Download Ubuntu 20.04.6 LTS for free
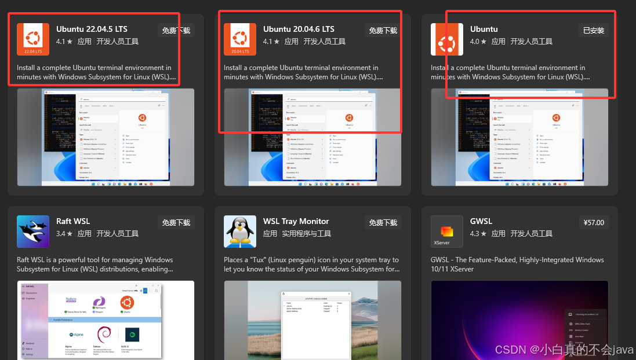 [x=383, y=30]
